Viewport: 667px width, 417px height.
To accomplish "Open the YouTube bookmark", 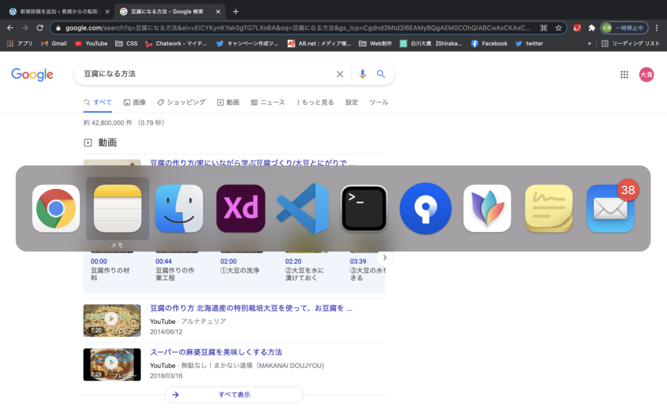I will click(91, 44).
